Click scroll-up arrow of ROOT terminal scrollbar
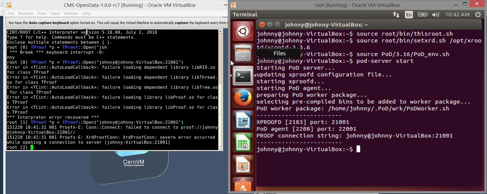 coord(220,32)
